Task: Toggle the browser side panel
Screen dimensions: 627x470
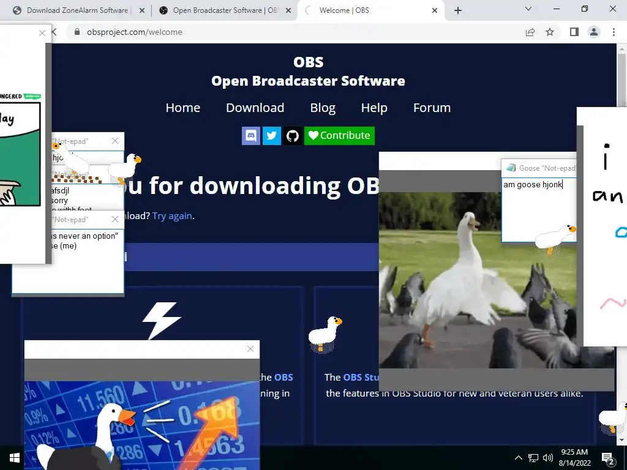Action: (574, 32)
